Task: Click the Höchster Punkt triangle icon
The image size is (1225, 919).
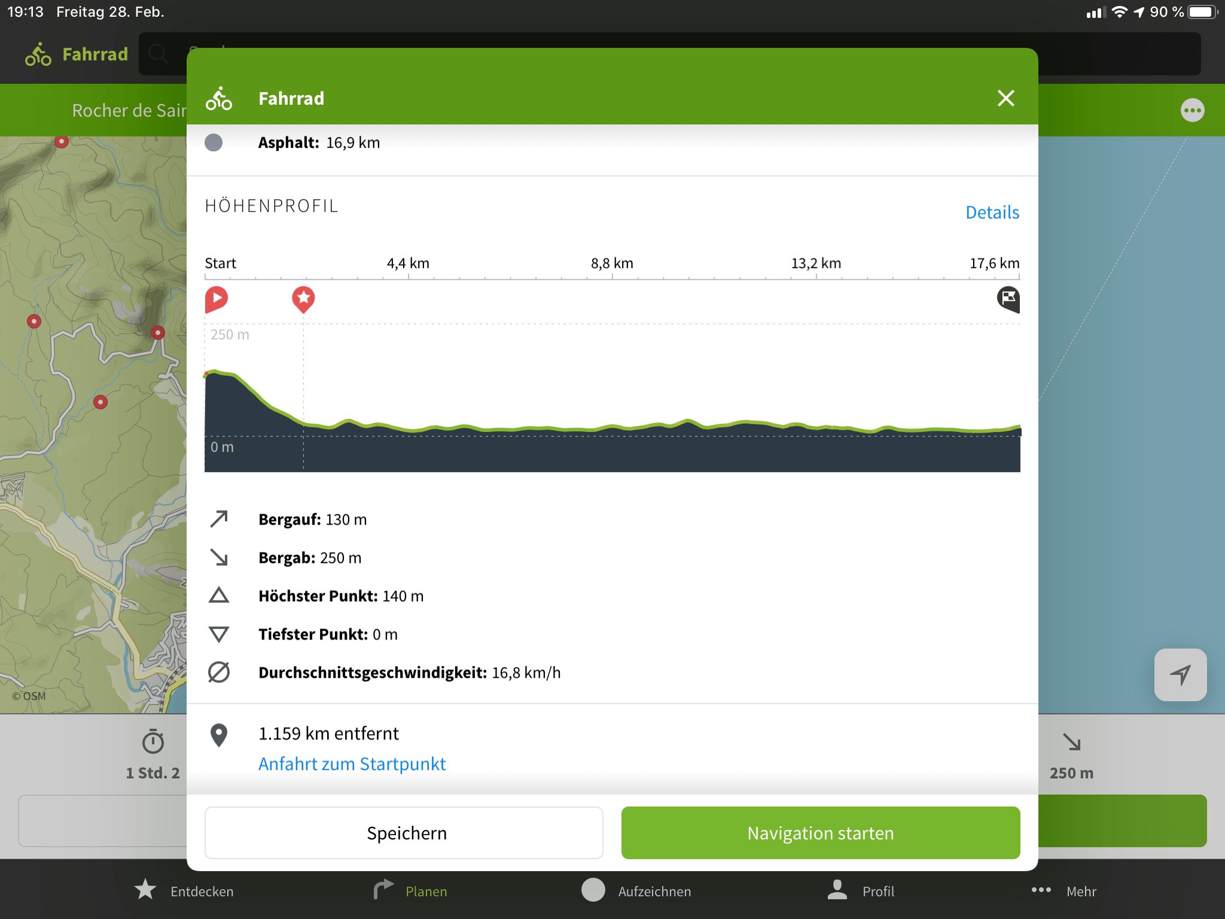Action: point(219,595)
